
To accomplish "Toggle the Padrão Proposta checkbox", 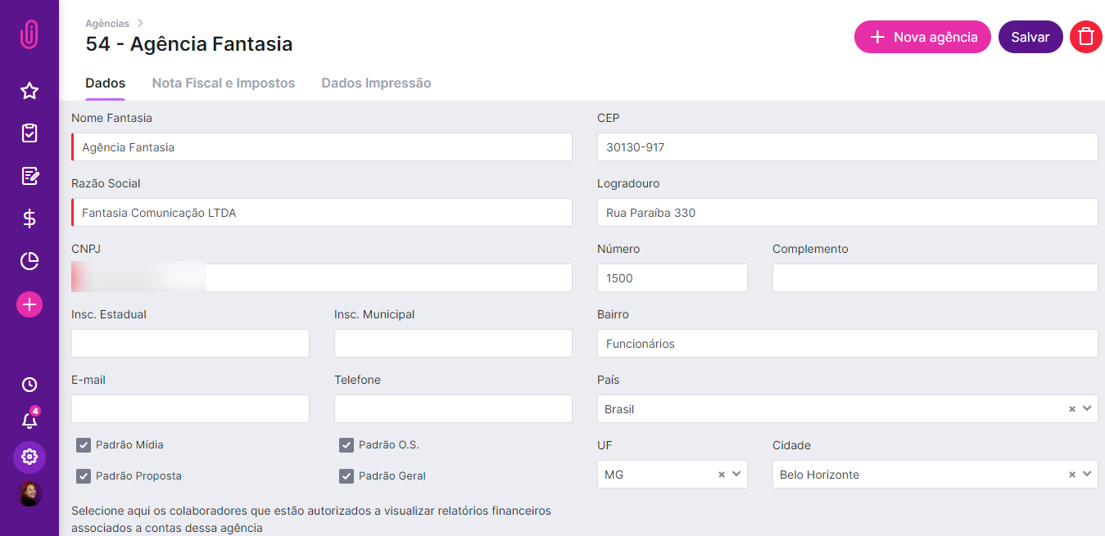I will pyautogui.click(x=84, y=476).
